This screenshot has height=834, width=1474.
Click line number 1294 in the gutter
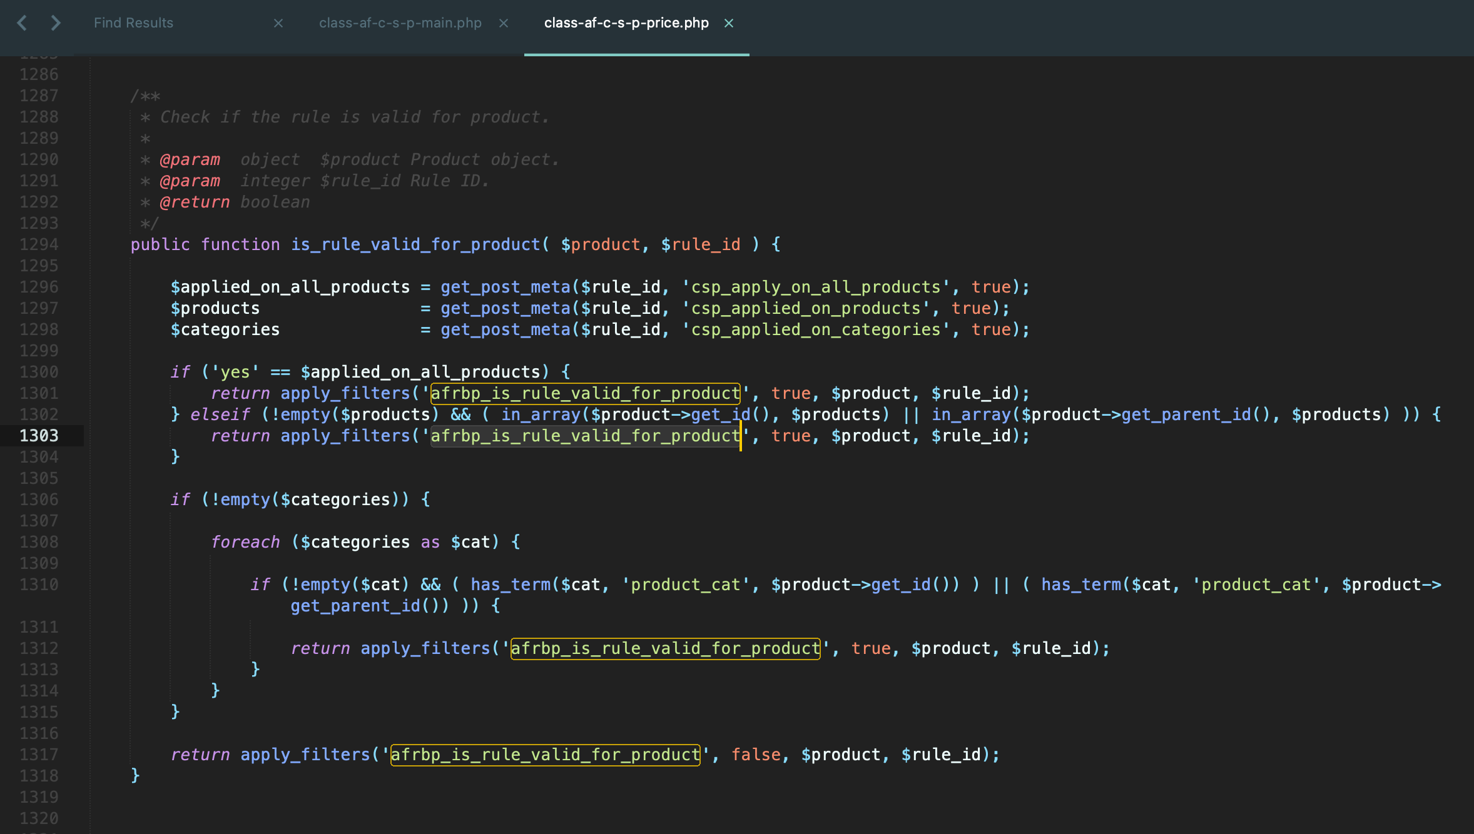coord(39,244)
